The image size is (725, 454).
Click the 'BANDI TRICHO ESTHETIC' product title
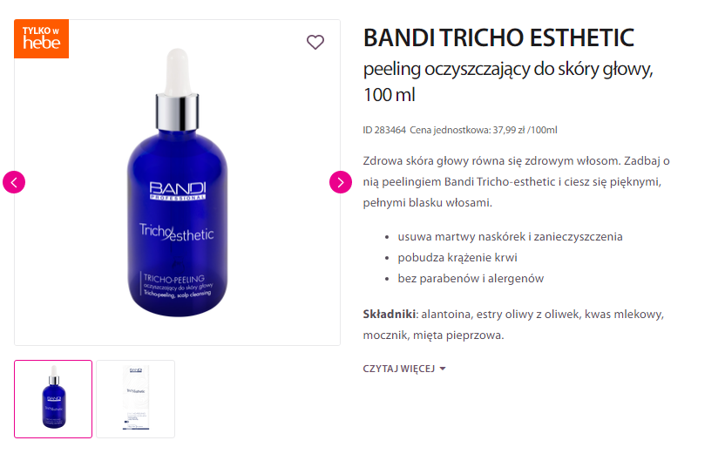click(x=498, y=37)
